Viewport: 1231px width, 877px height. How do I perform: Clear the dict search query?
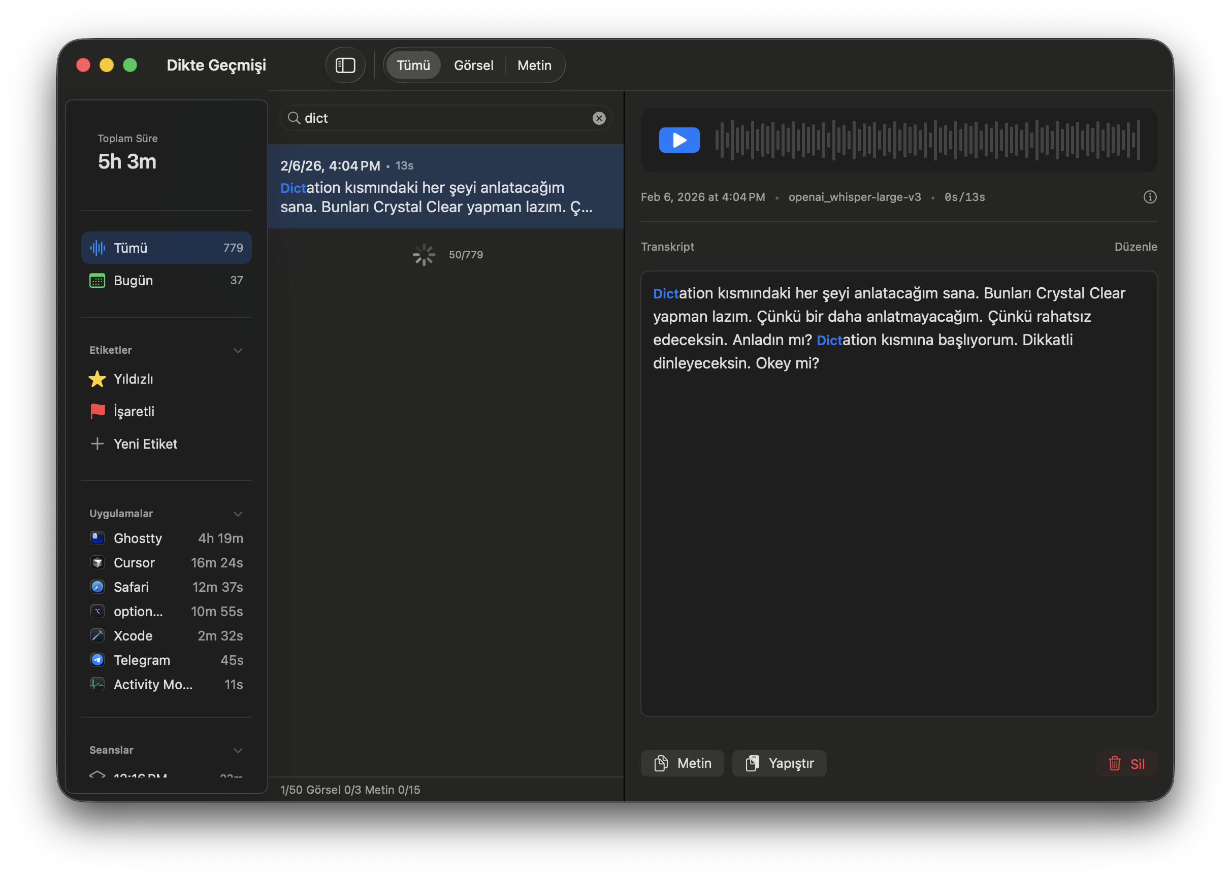(x=599, y=118)
